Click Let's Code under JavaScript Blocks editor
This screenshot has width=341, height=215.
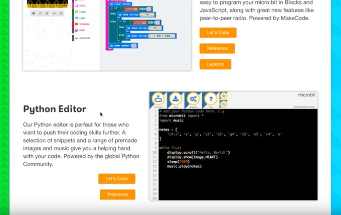218,33
